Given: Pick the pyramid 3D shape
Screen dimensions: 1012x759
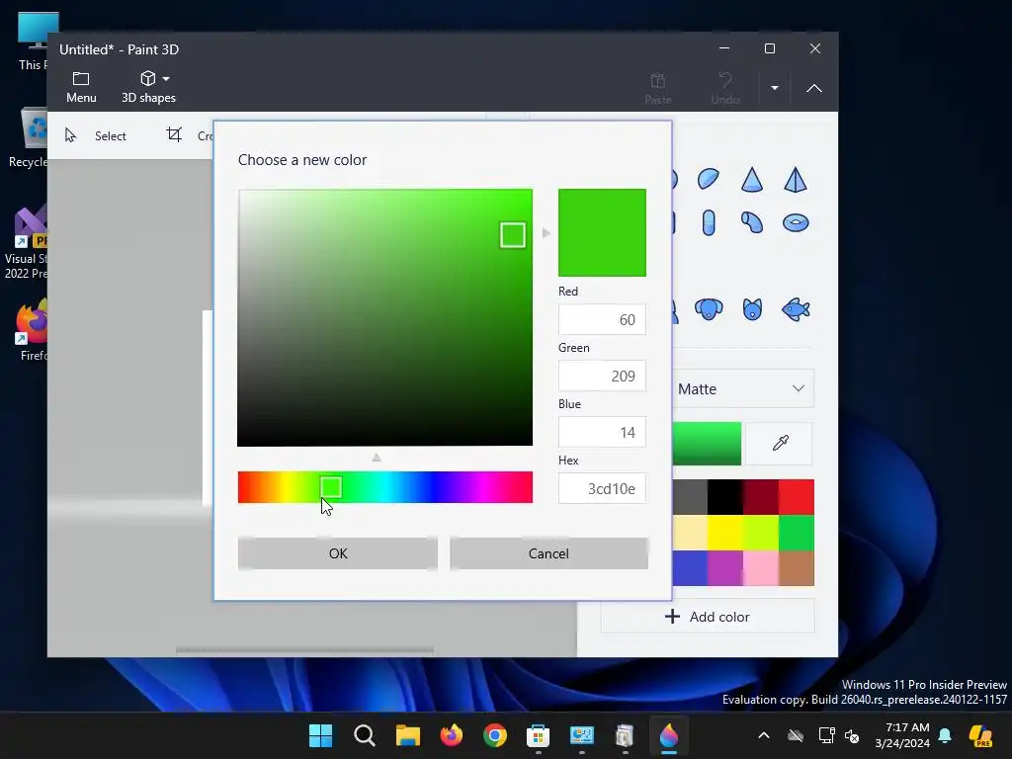Looking at the screenshot, I should (x=796, y=180).
